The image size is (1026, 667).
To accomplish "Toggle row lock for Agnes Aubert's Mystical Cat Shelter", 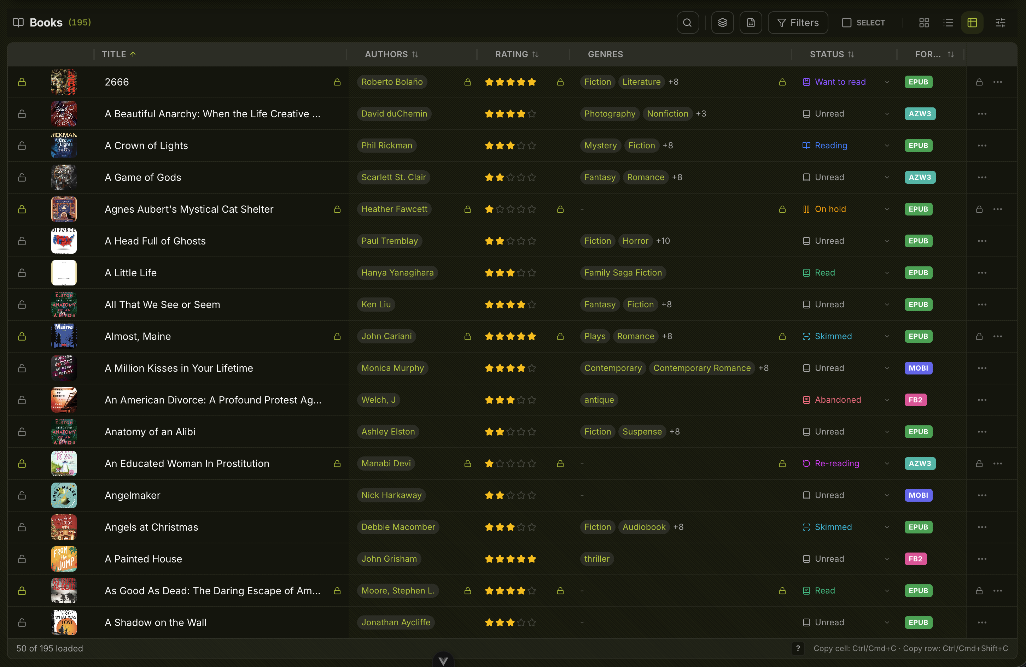I will [22, 209].
